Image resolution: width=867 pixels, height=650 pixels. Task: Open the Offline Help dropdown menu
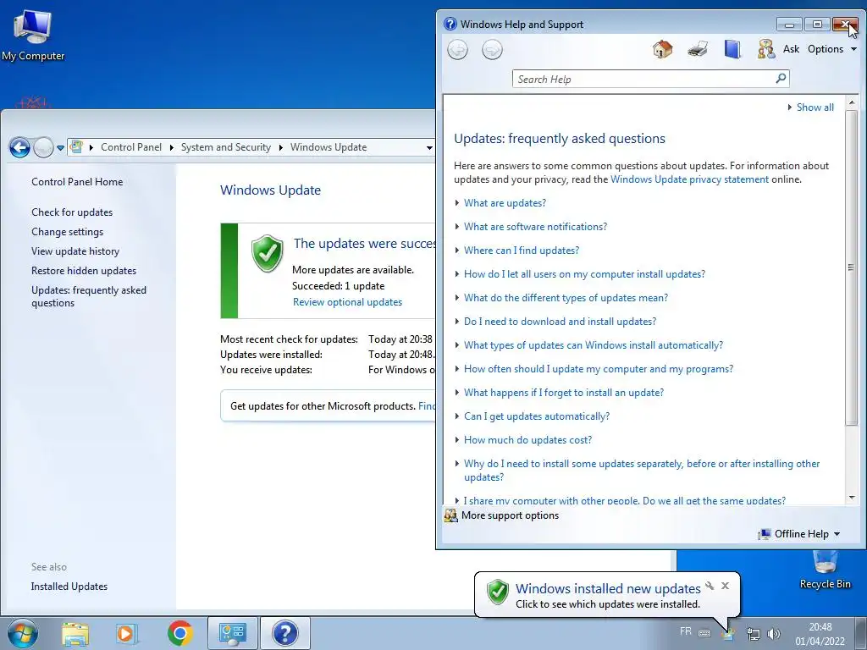pos(799,534)
